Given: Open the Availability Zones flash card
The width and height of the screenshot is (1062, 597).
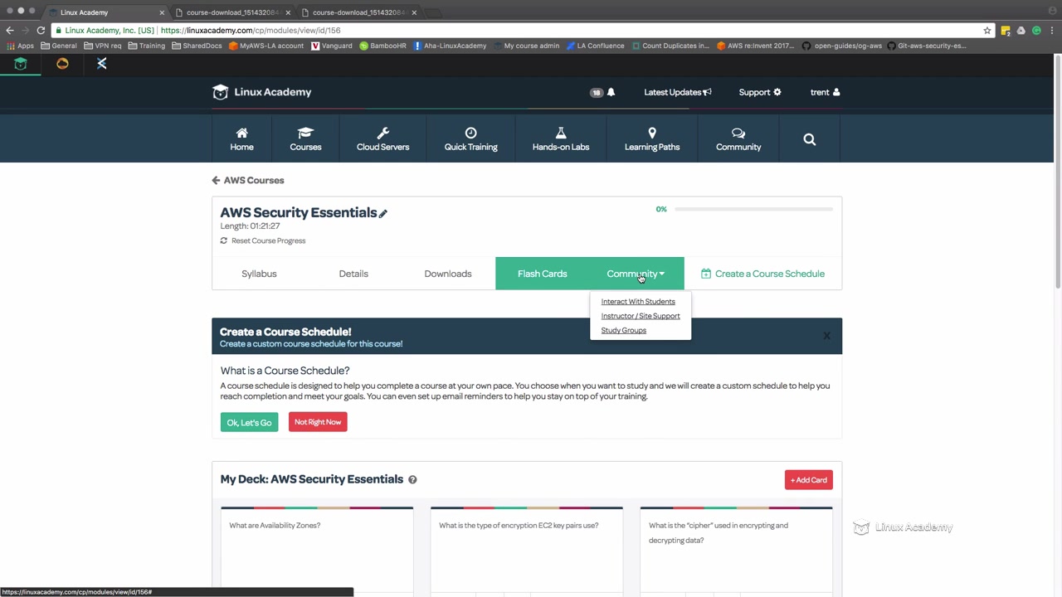Looking at the screenshot, I should point(317,550).
